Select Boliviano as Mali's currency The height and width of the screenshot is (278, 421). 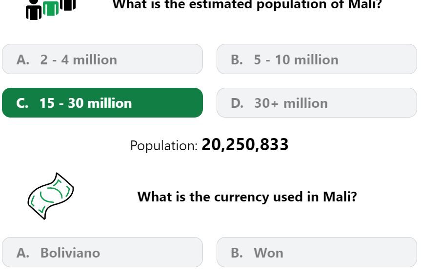point(102,252)
